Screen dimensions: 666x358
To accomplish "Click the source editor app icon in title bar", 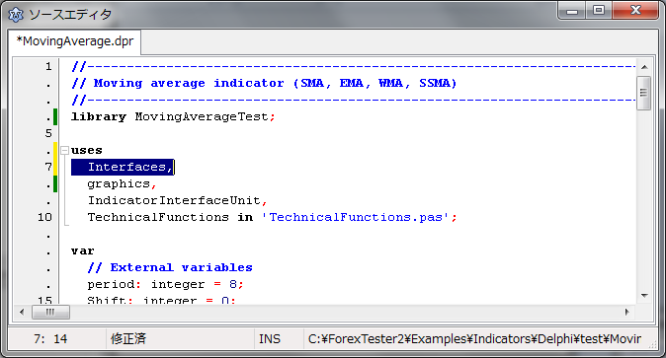I will coord(16,15).
